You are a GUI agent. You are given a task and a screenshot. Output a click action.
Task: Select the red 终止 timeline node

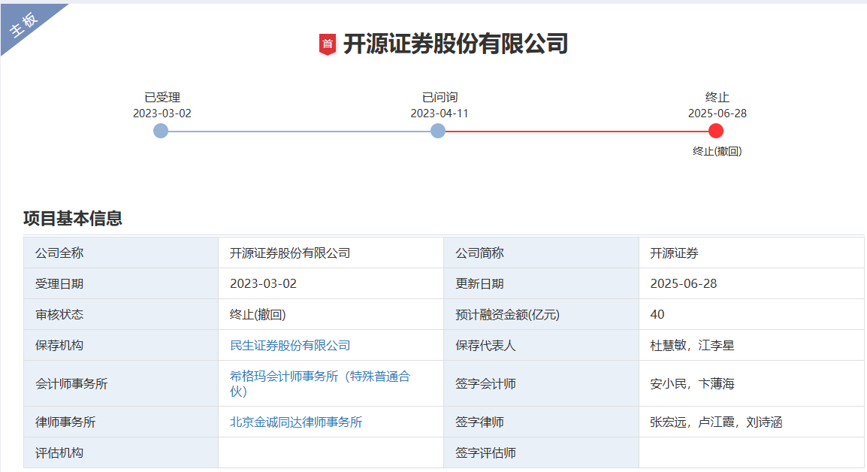(716, 131)
